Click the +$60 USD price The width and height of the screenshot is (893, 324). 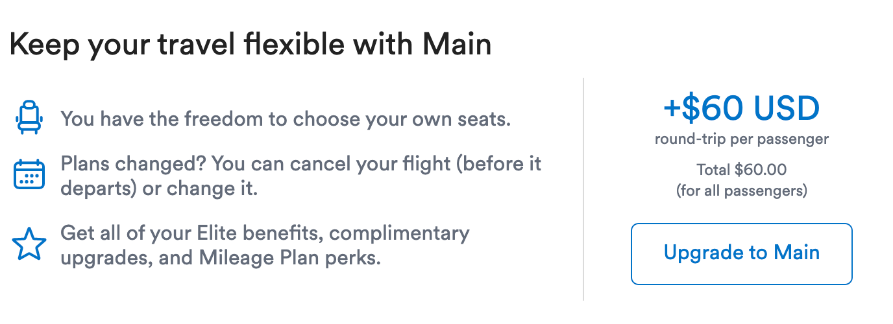tap(741, 109)
